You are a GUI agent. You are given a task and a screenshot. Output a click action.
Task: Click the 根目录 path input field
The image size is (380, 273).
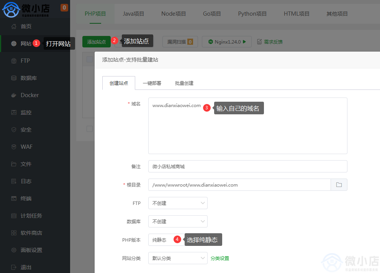pyautogui.click(x=239, y=185)
